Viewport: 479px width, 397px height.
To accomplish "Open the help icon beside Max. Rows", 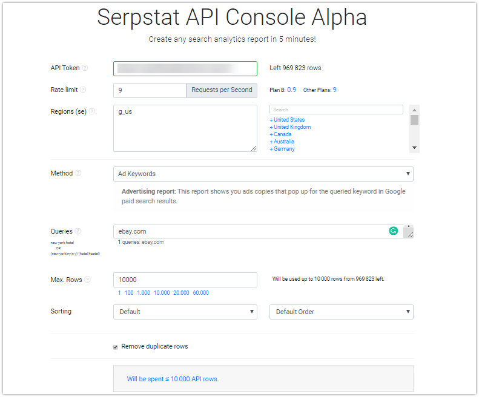I will click(x=87, y=280).
